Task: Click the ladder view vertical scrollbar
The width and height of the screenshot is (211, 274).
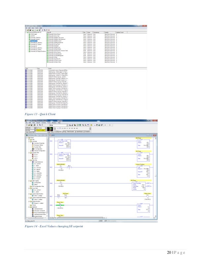Action: coord(156,177)
